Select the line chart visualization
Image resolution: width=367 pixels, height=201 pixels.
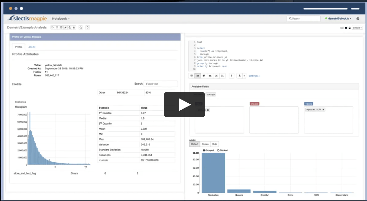coord(217,75)
